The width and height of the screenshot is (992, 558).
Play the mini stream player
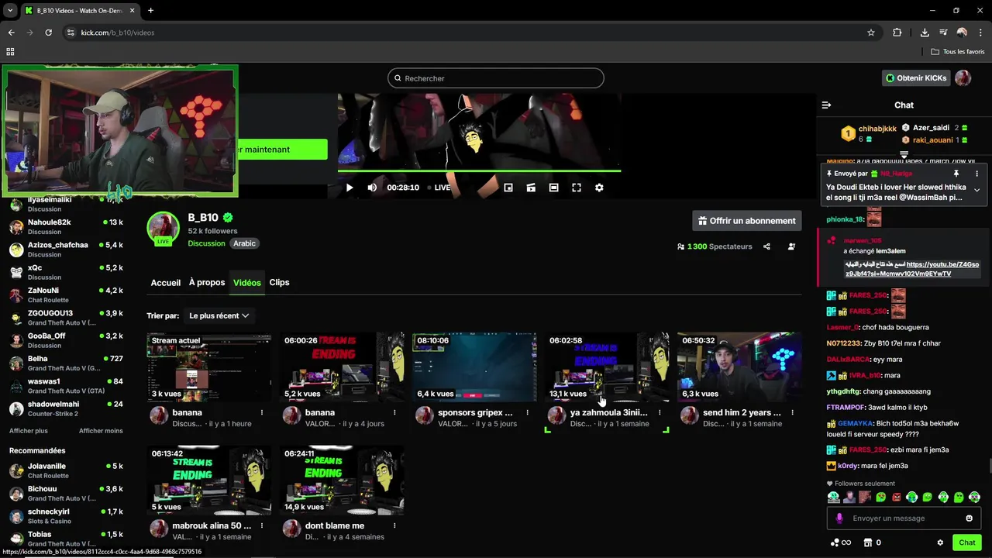pos(350,188)
